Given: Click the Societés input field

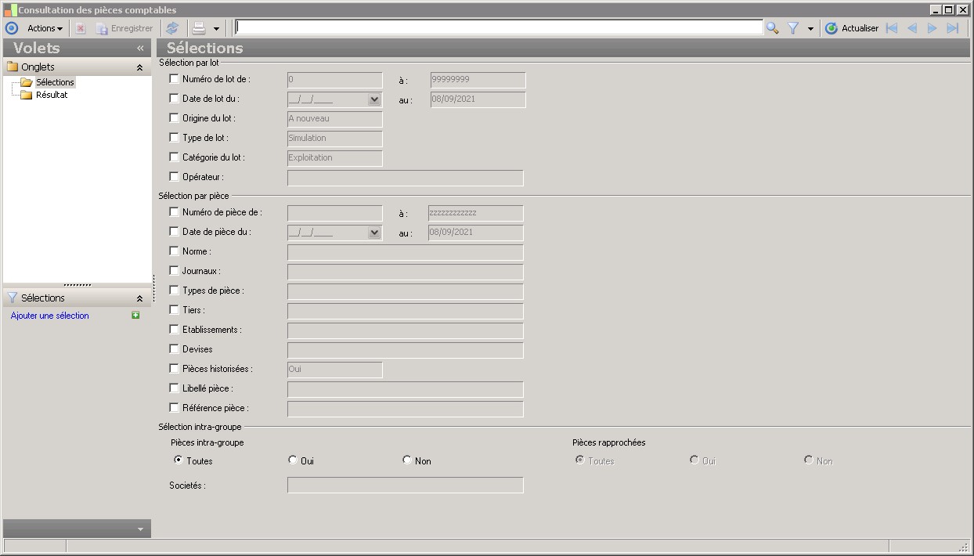Looking at the screenshot, I should [406, 486].
